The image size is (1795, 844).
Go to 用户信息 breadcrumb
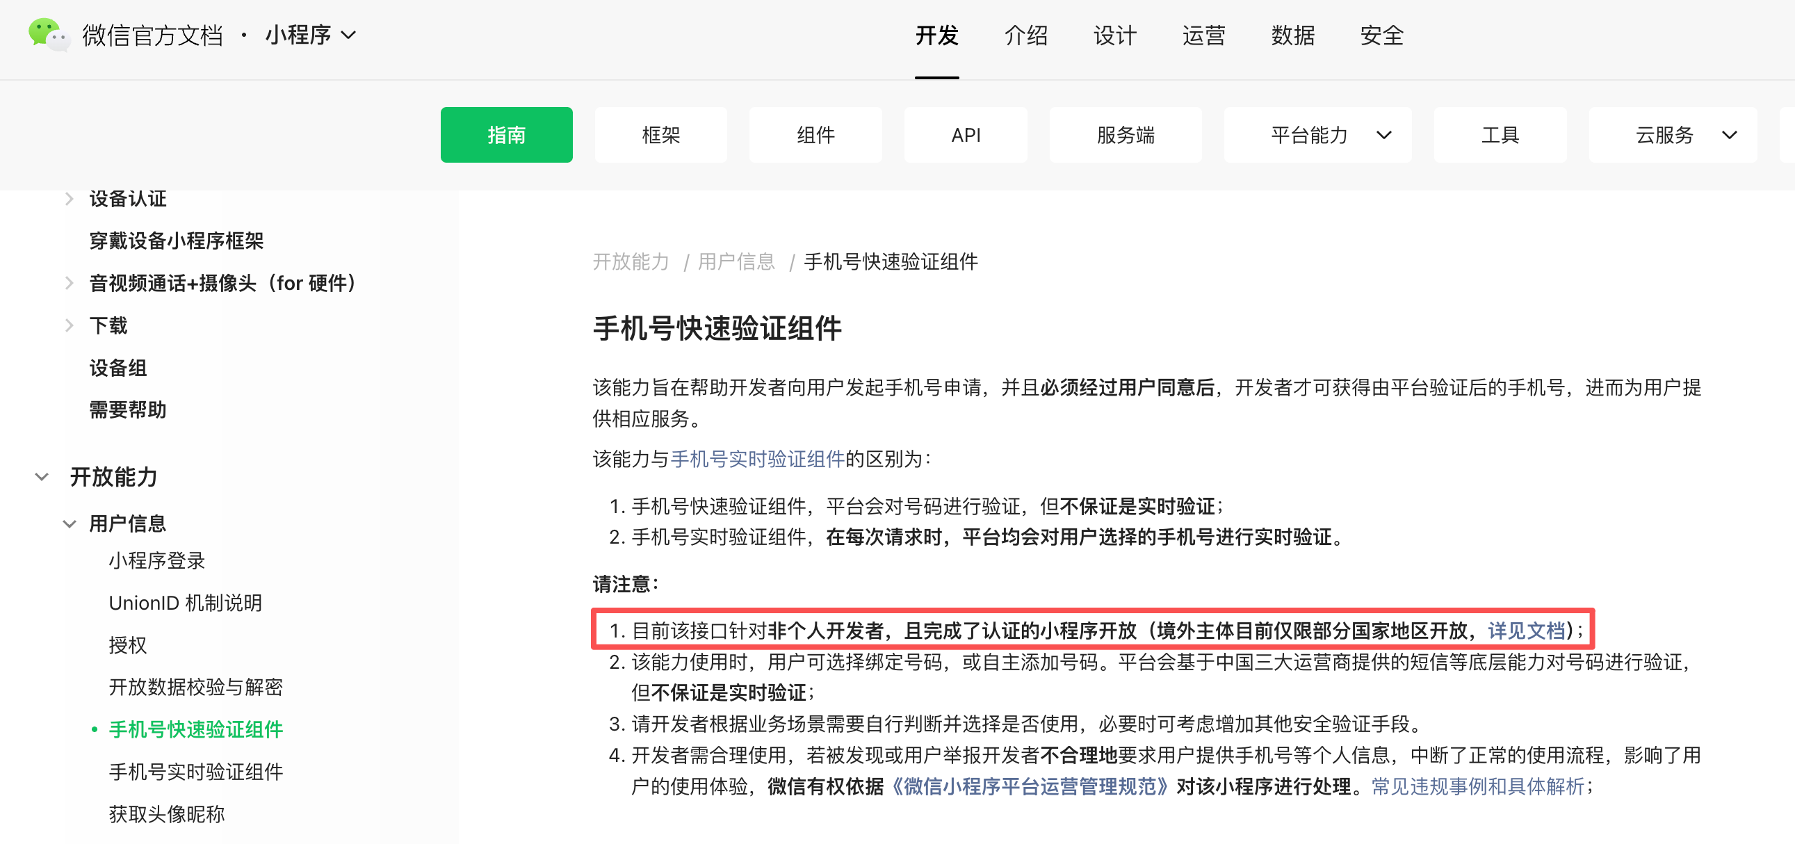(736, 262)
